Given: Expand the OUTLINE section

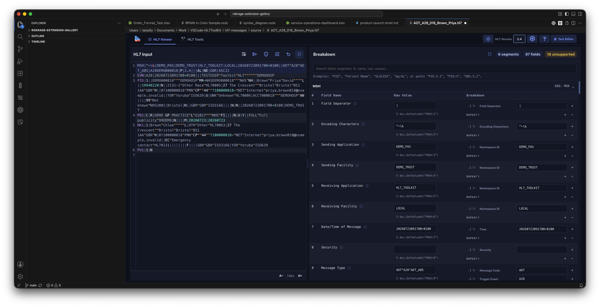Looking at the screenshot, I should (38, 36).
